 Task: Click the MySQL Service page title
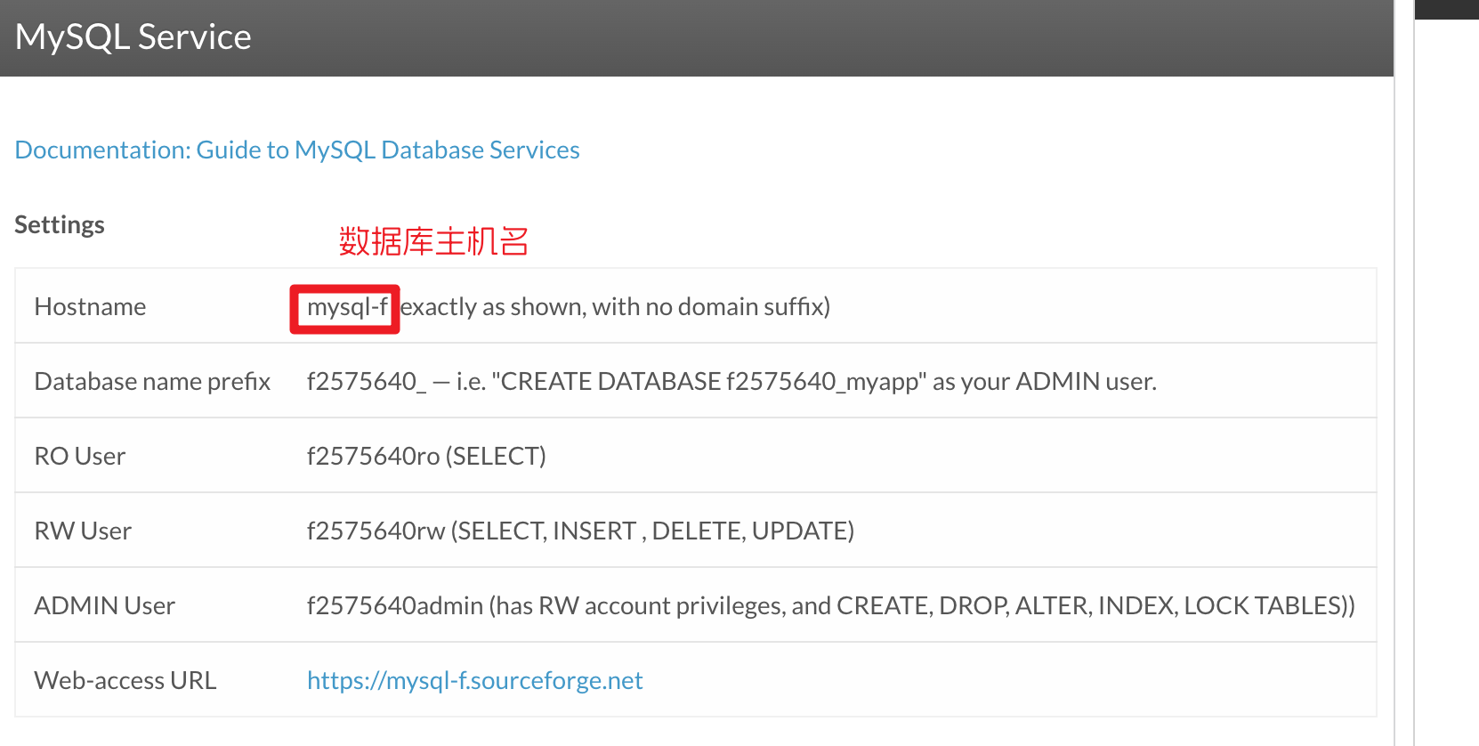point(133,36)
